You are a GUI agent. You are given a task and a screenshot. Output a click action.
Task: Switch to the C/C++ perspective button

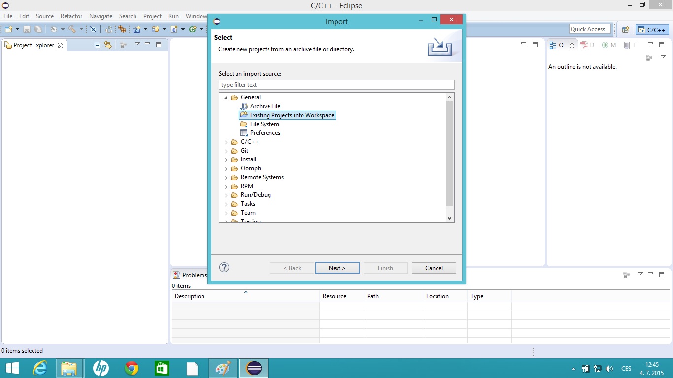point(652,30)
